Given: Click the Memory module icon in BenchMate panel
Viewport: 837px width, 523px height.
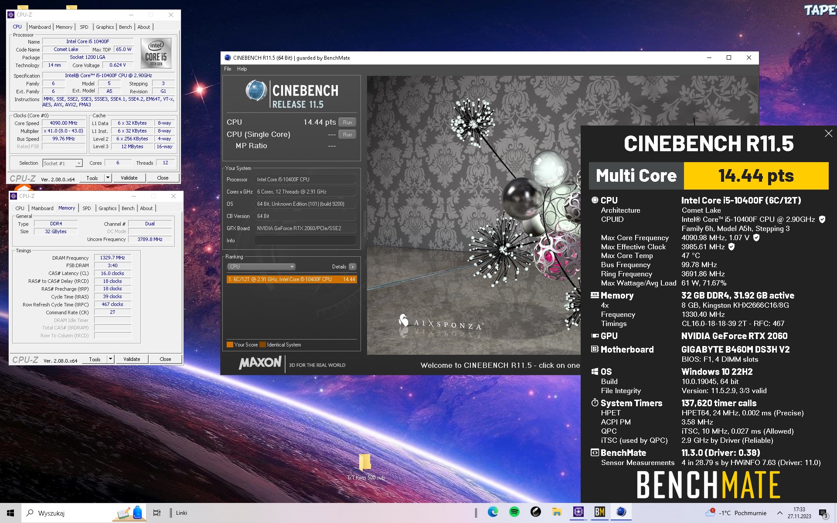Looking at the screenshot, I should point(595,295).
